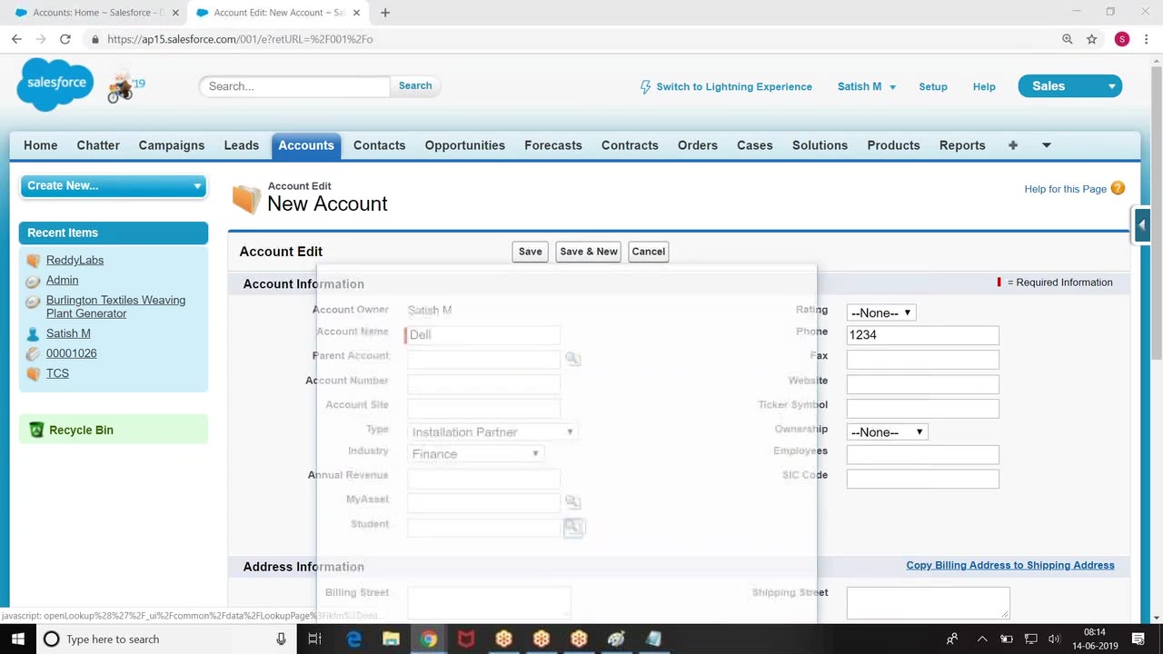Open the Opportunities tab
Image resolution: width=1163 pixels, height=654 pixels.
point(464,145)
